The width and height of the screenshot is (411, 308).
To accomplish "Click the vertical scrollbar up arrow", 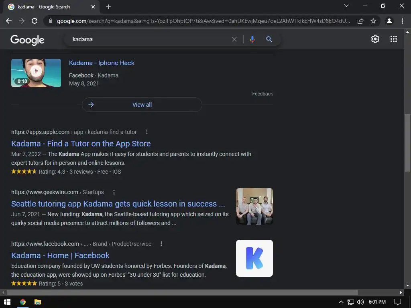I will point(407,32).
